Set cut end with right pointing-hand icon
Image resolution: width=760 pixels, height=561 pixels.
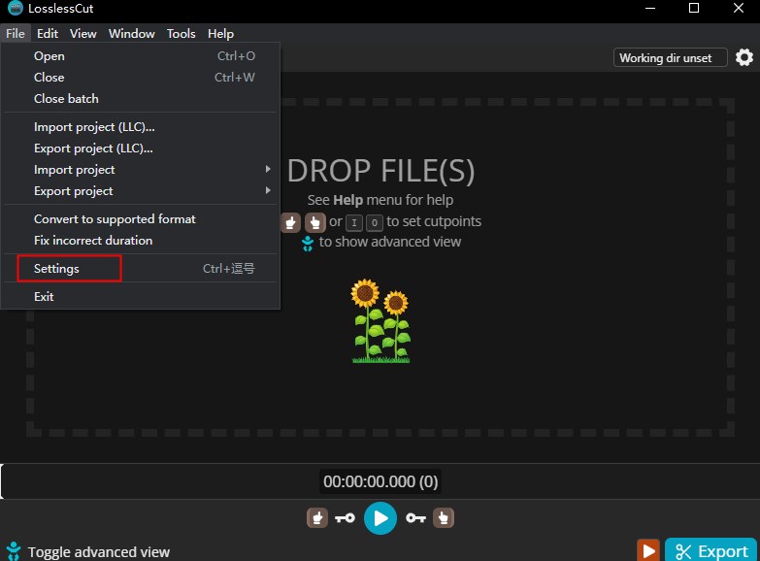click(444, 518)
